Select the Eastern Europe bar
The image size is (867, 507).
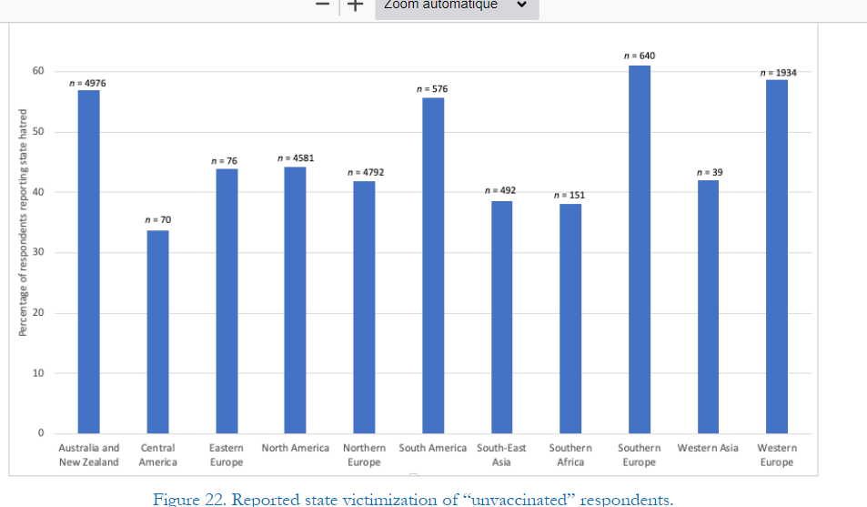coord(227,301)
